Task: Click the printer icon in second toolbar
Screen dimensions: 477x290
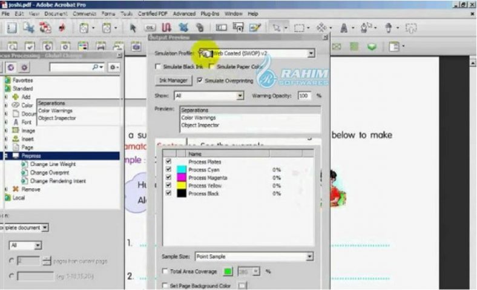Action: (100, 47)
